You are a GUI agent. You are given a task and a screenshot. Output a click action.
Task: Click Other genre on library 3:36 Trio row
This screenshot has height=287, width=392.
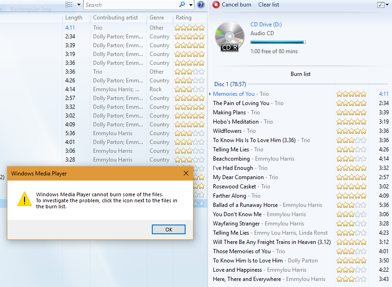pos(156,72)
